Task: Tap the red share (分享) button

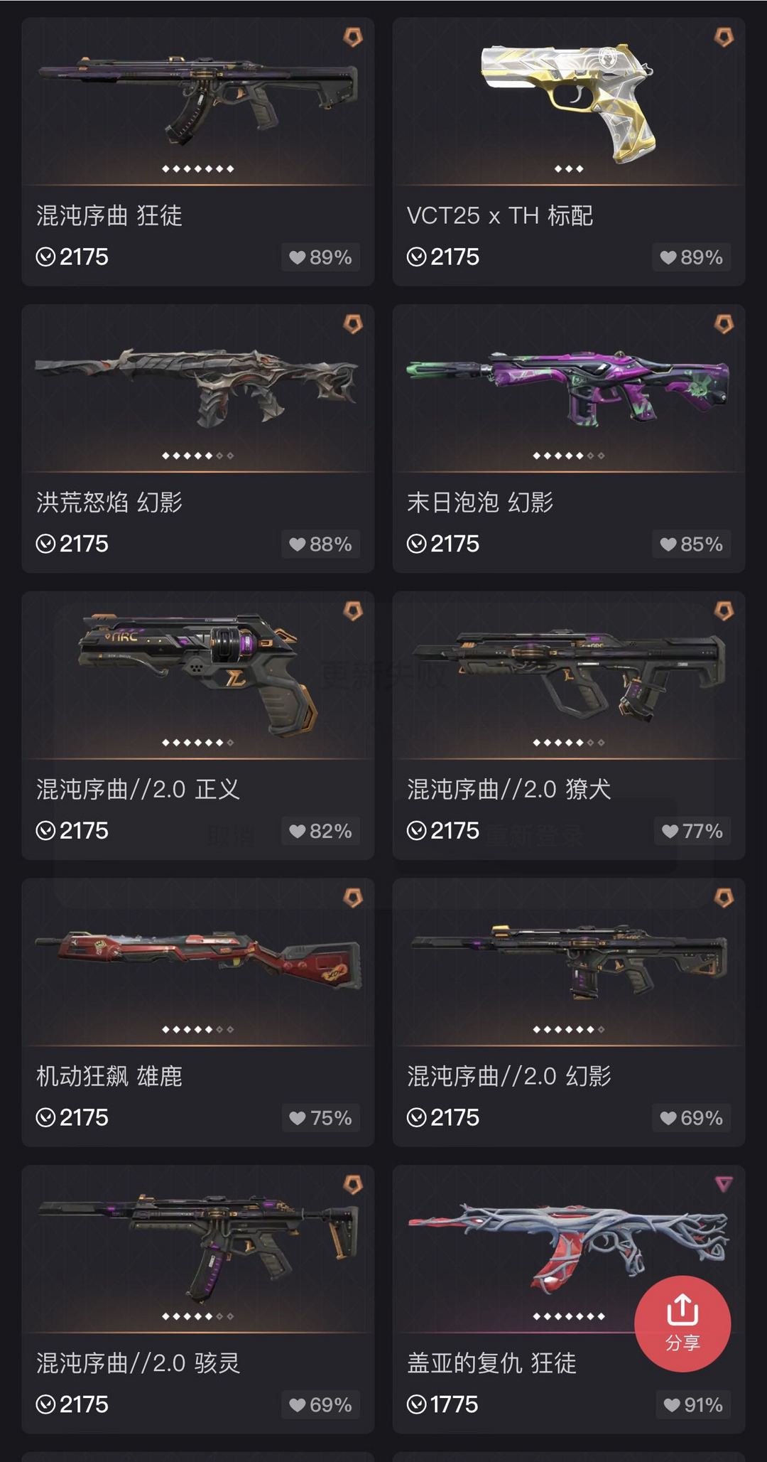Action: (682, 1323)
